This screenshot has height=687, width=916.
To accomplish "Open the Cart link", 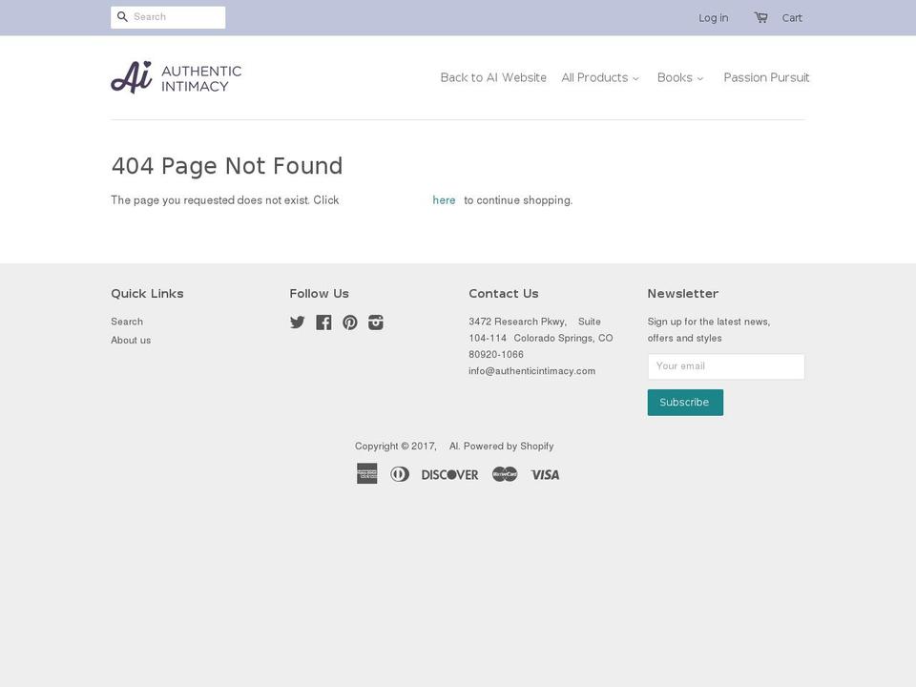I will click(x=792, y=18).
